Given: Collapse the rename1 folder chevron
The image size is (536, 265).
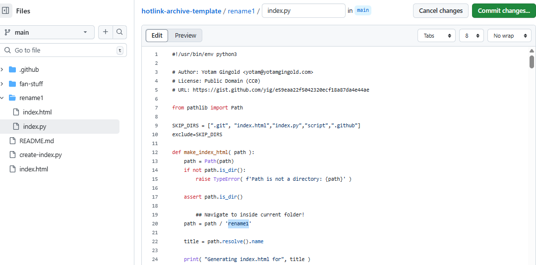Looking at the screenshot, I should tap(2, 98).
